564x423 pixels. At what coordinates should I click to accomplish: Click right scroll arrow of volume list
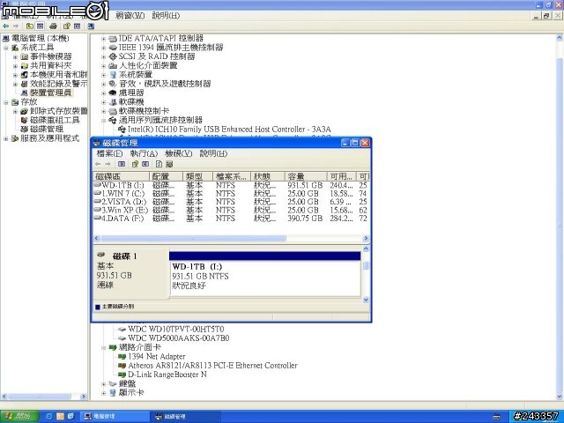click(x=366, y=238)
